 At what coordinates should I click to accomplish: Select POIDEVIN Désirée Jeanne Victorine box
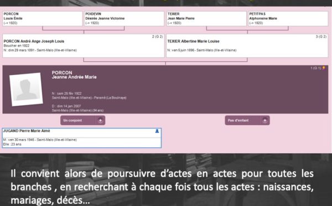click(124, 19)
